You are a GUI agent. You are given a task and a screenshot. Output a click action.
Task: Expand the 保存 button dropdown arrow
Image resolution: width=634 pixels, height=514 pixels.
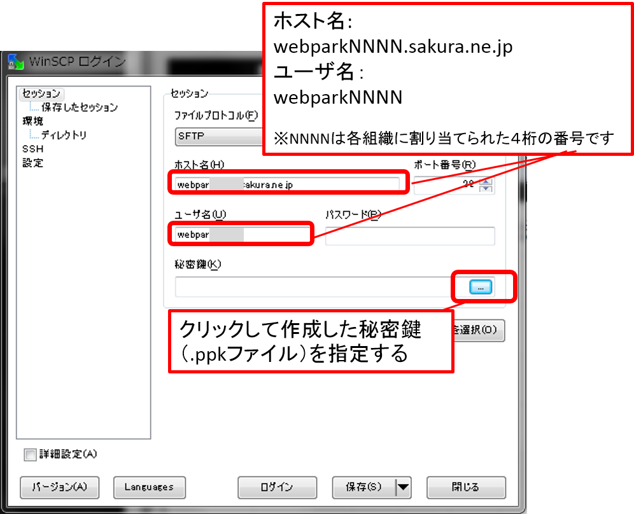click(403, 487)
